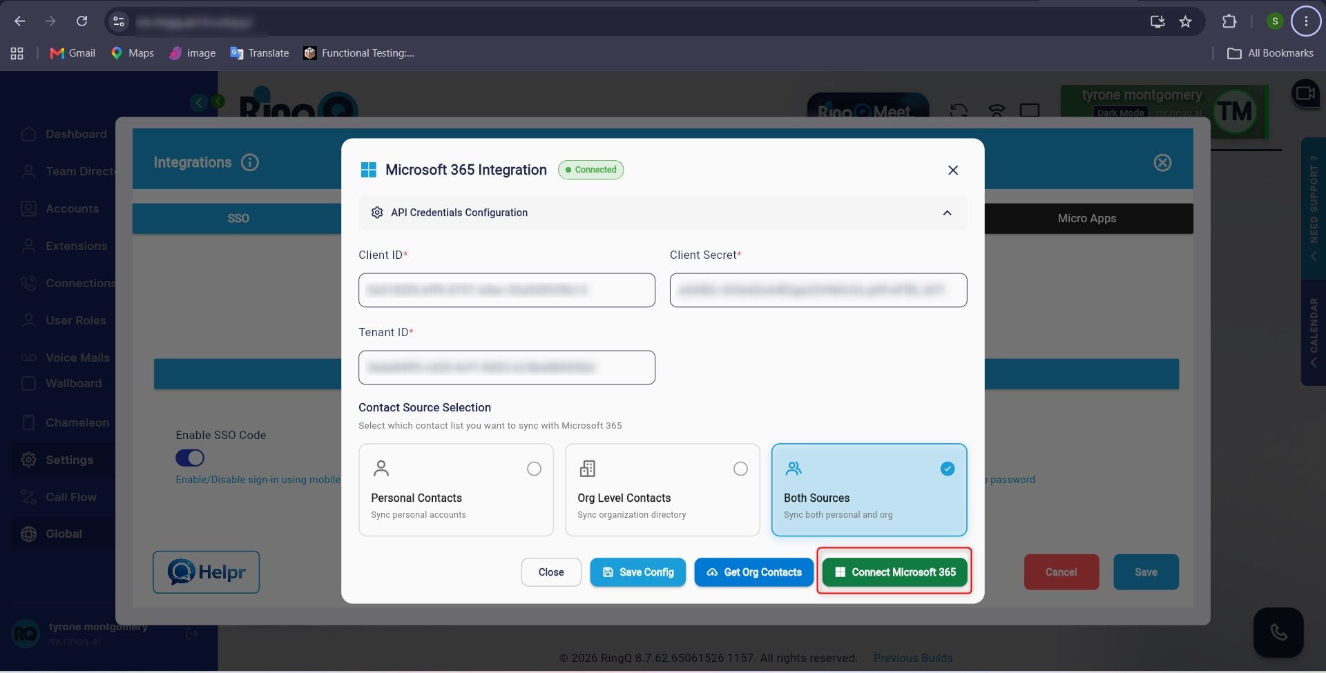Select Personal Contacts radio option
This screenshot has height=673, width=1326.
[534, 469]
